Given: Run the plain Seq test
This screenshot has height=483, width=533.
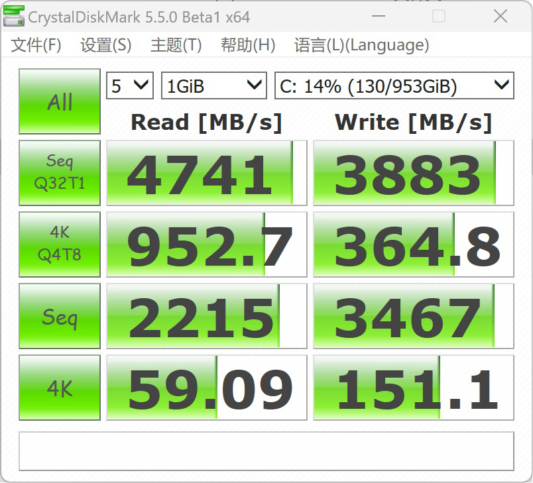Looking at the screenshot, I should coord(60,316).
